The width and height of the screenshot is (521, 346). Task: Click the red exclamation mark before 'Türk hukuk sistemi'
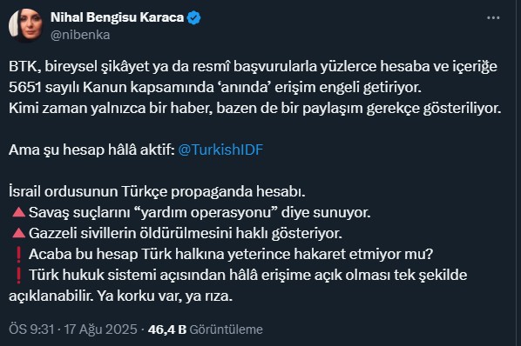[x=18, y=276]
